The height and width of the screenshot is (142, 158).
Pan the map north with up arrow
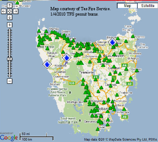(x=9, y=5)
